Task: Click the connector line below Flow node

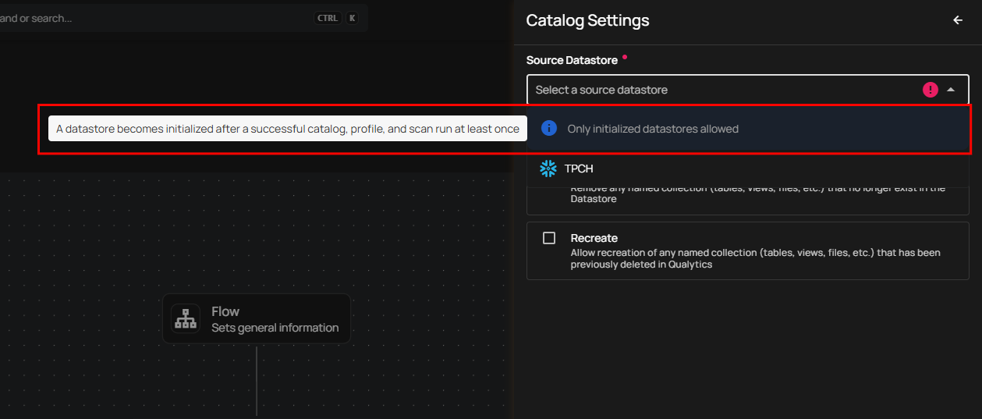Action: point(257,381)
